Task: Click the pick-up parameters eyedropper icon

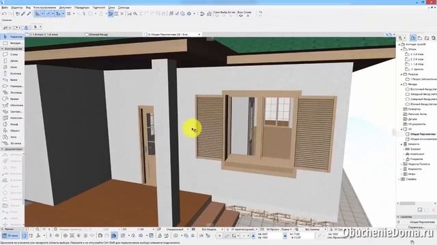Action: coord(23,14)
